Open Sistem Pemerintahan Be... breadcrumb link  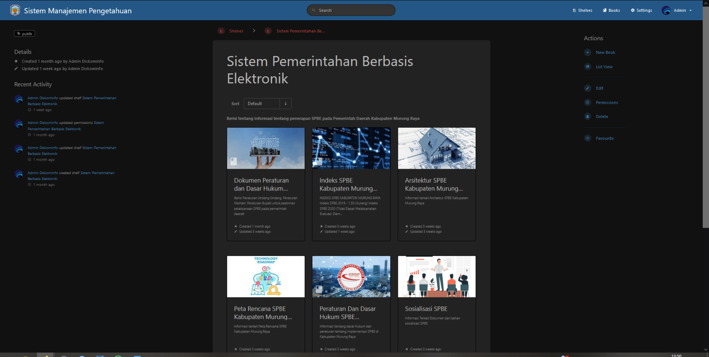300,31
